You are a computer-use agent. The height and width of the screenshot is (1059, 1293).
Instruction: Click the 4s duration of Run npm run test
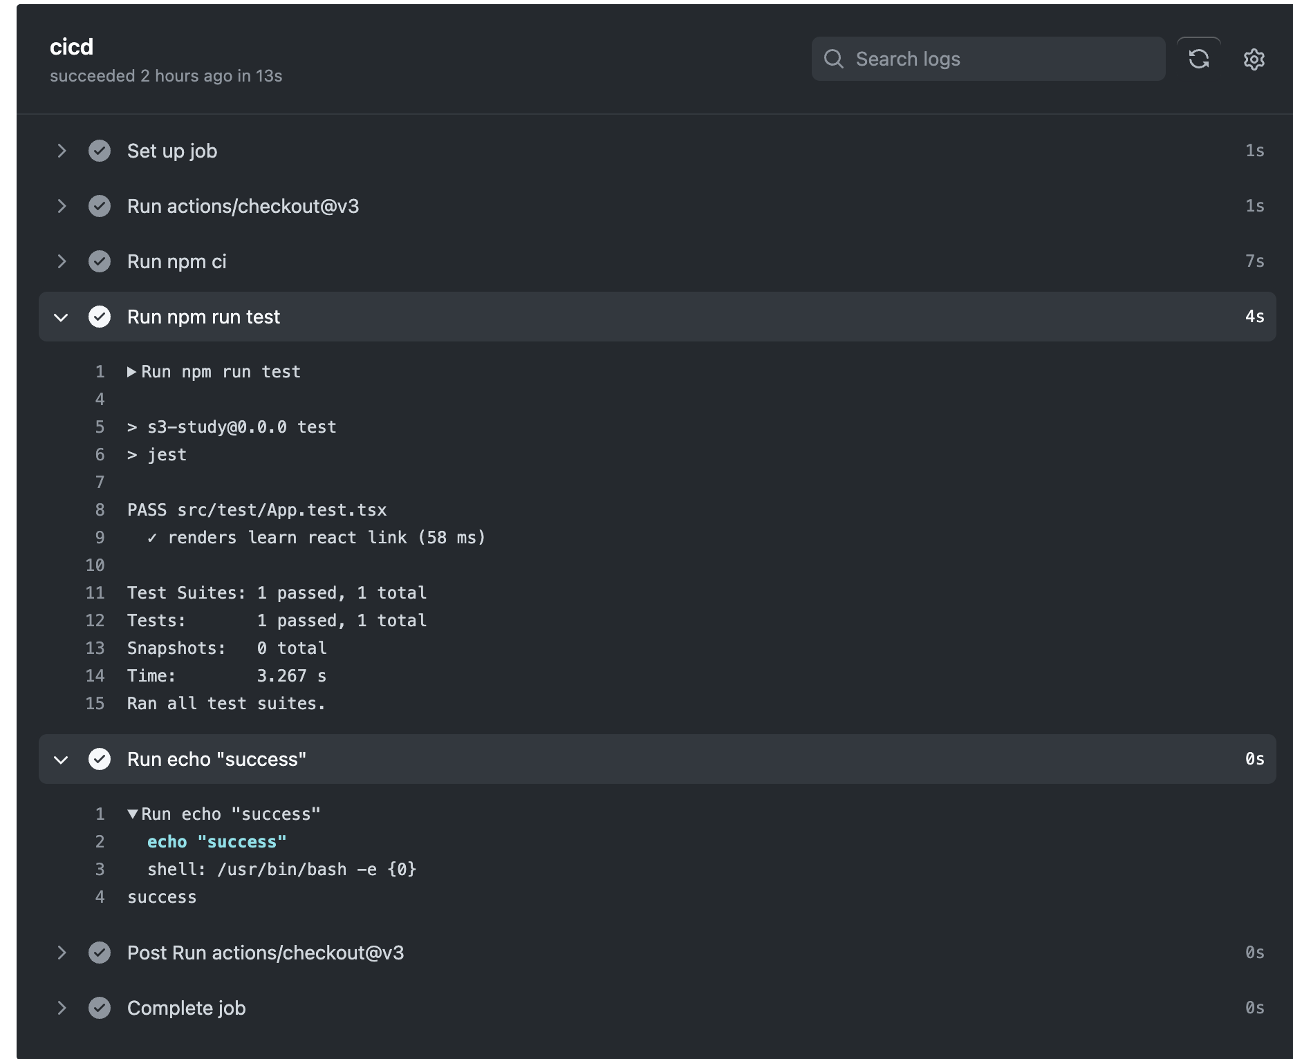click(1254, 317)
